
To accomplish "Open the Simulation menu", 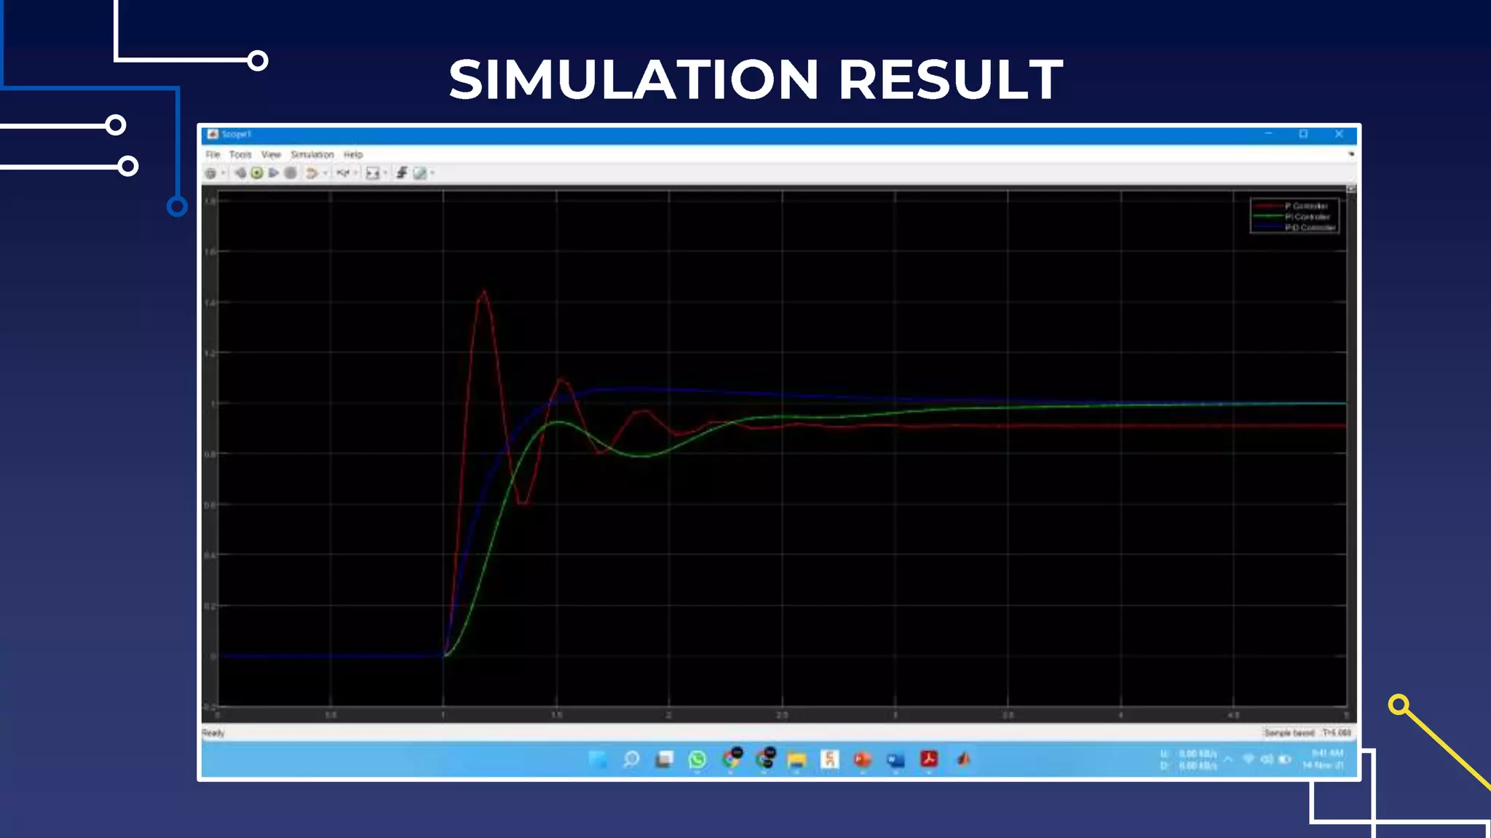I will [x=312, y=155].
